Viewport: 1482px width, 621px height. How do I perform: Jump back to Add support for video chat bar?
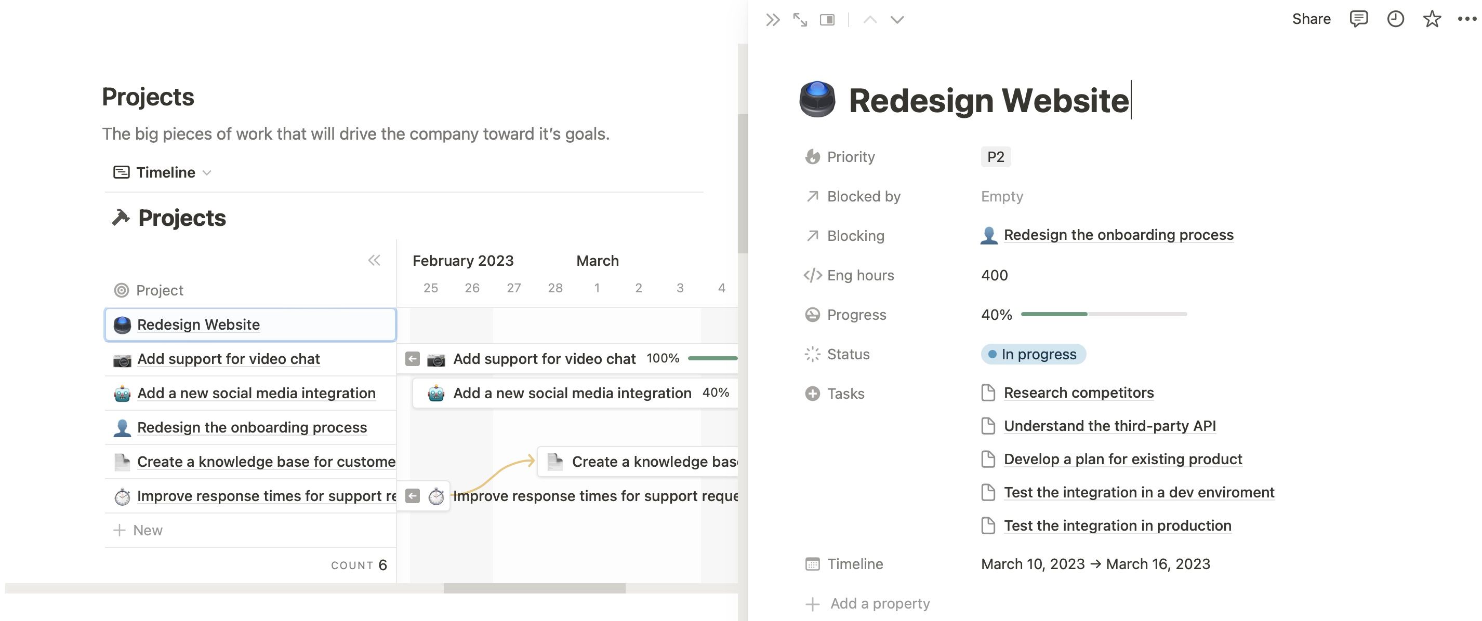pos(413,359)
